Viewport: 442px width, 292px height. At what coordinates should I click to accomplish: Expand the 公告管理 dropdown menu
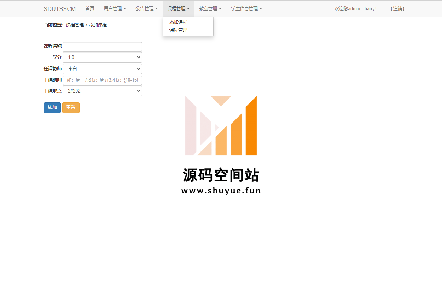point(147,9)
